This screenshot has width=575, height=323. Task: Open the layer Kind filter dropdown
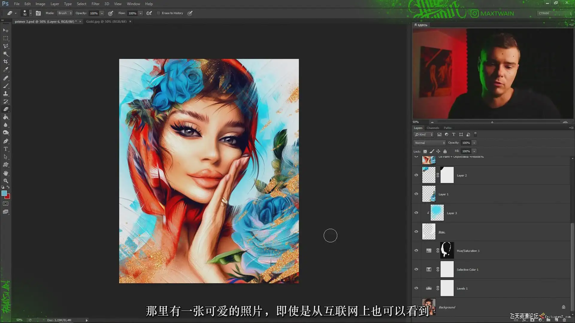[423, 135]
